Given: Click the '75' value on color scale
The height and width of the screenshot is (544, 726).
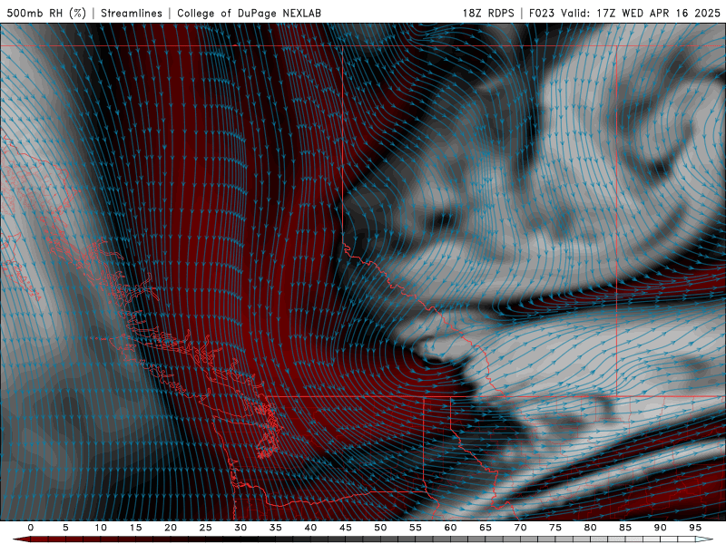Looking at the screenshot, I should [555, 528].
